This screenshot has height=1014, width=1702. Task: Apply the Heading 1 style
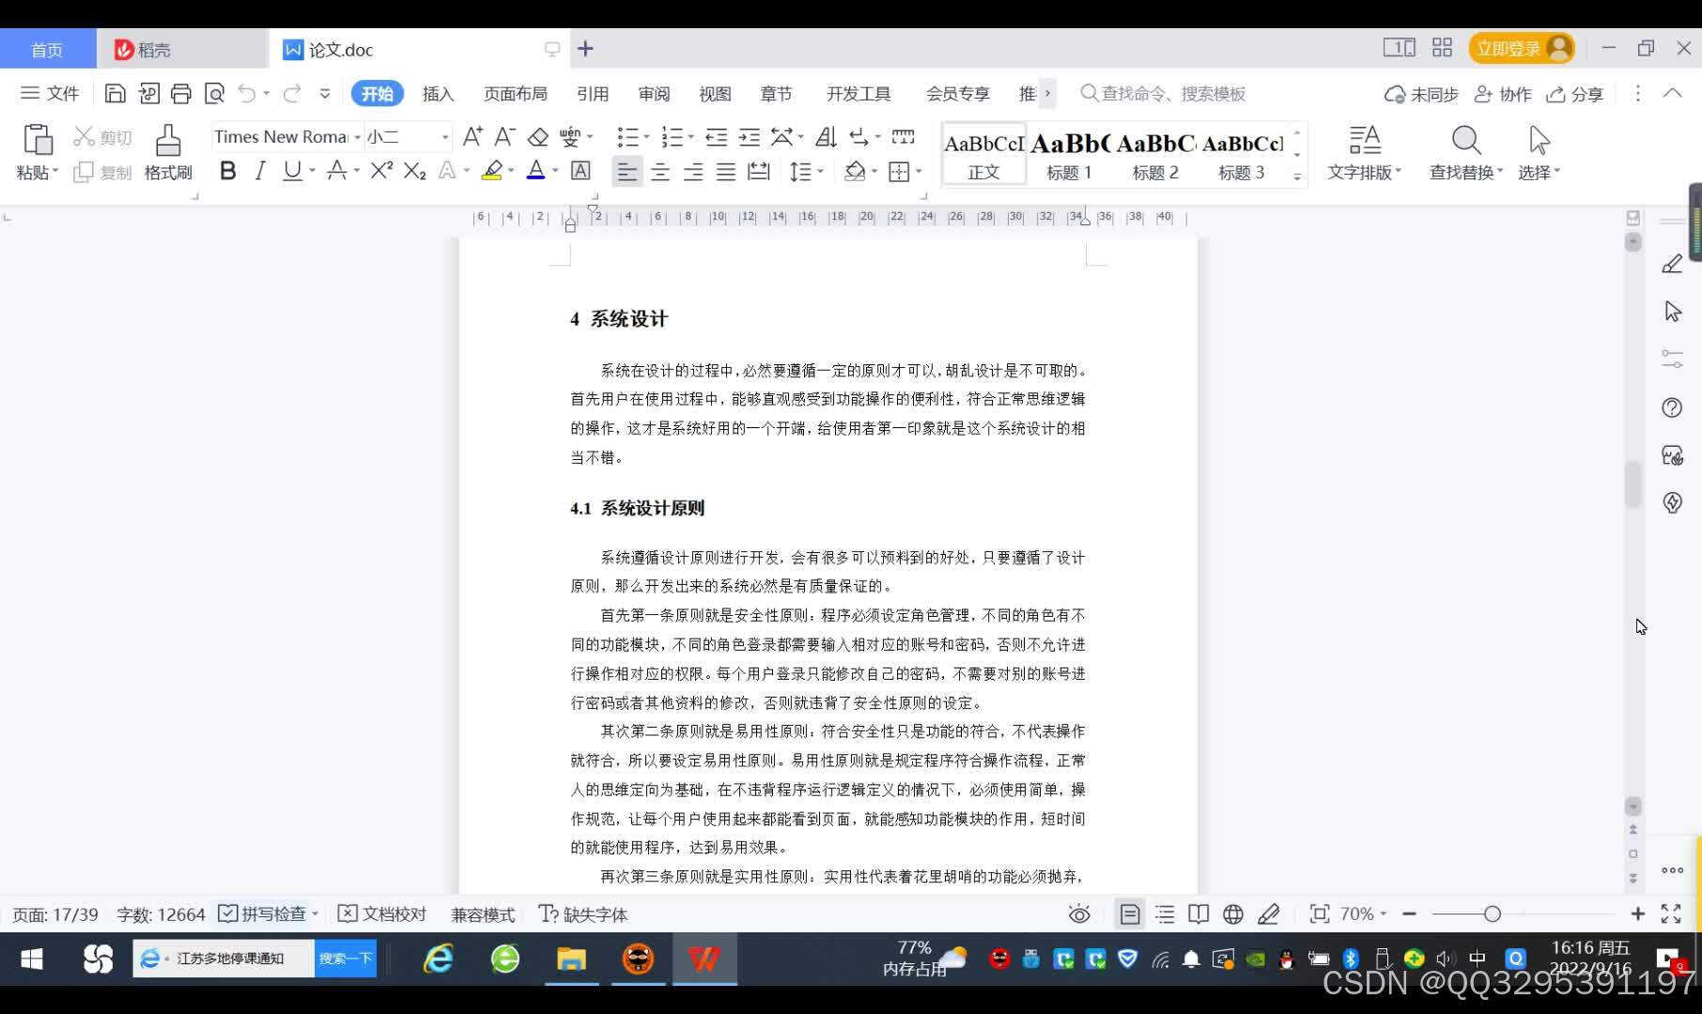tap(1069, 153)
